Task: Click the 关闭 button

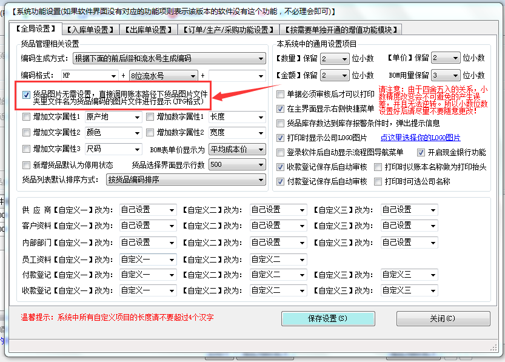Action: click(x=442, y=318)
